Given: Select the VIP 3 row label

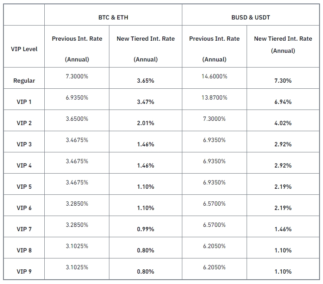Looking at the screenshot, I should coord(24,144).
